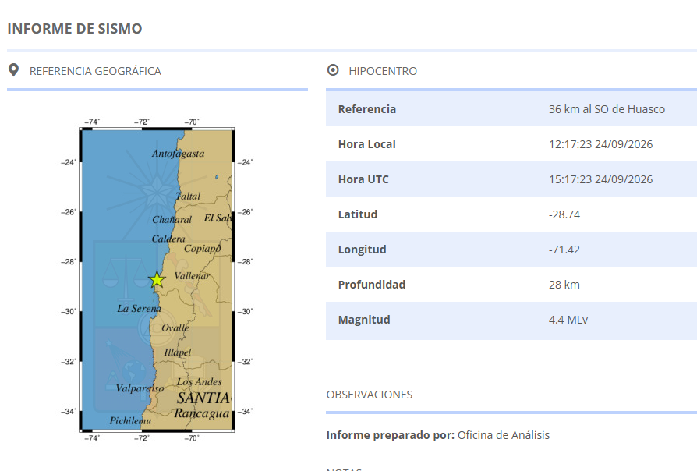697x471 pixels.
Task: Select the Profundidad value 28 km
Action: pyautogui.click(x=564, y=285)
